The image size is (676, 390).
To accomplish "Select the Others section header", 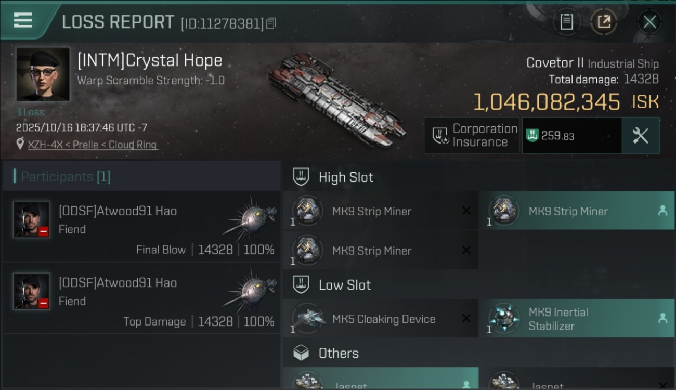I will [339, 354].
